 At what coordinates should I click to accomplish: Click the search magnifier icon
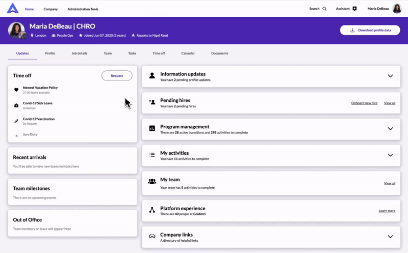pyautogui.click(x=324, y=9)
